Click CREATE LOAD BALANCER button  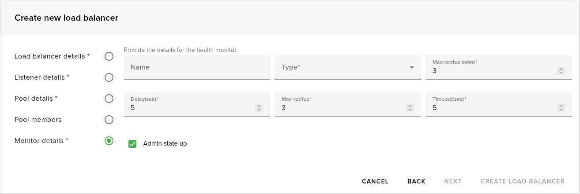523,181
